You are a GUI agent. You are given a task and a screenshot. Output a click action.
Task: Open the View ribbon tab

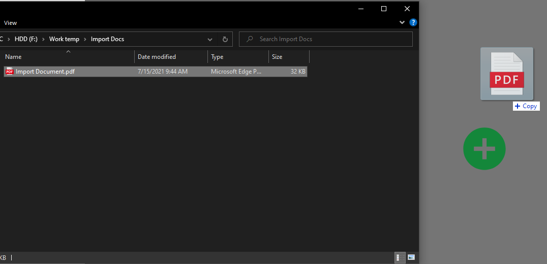click(x=11, y=23)
